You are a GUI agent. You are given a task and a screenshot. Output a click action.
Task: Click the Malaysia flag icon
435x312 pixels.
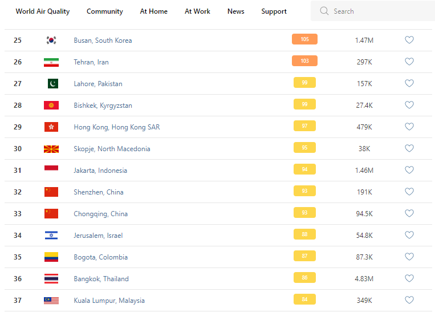[51, 301]
